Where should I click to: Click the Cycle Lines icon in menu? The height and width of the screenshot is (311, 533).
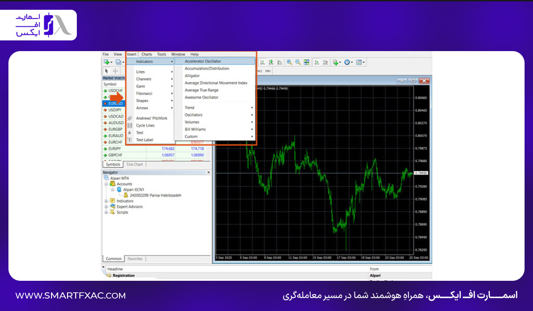click(x=130, y=125)
